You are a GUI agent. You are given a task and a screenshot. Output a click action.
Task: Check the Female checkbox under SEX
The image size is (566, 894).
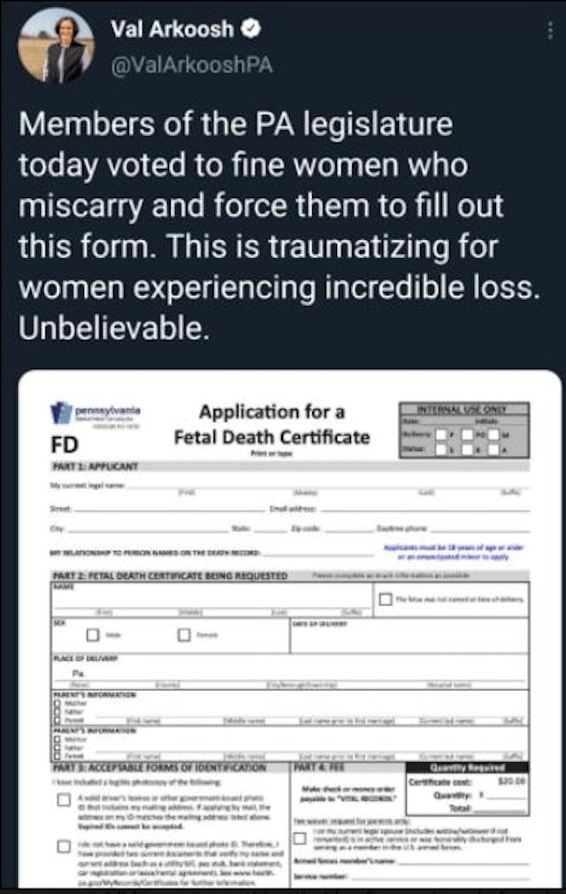click(184, 635)
